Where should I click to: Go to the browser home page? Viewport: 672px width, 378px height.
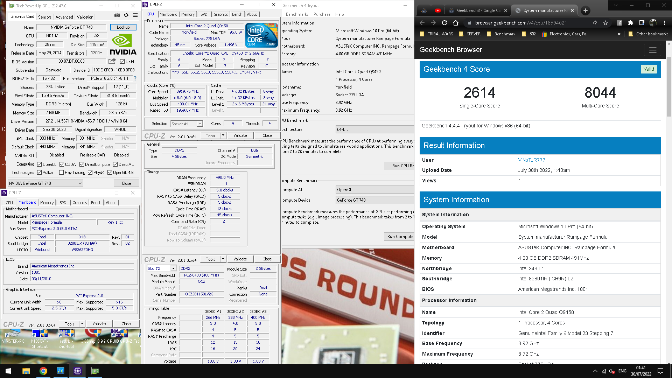(456, 23)
